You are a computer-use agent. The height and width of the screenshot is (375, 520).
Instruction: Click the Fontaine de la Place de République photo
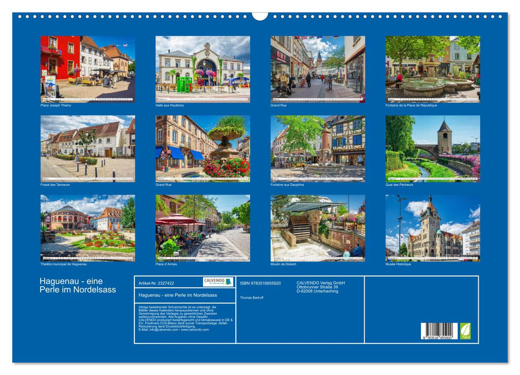pos(433,69)
